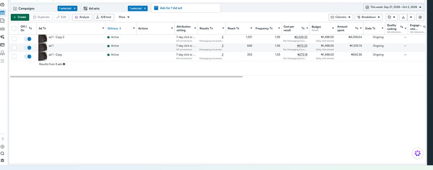Click the horizontal scrollbar under the table
Viewport: 433px width, 170px height.
click(x=126, y=77)
